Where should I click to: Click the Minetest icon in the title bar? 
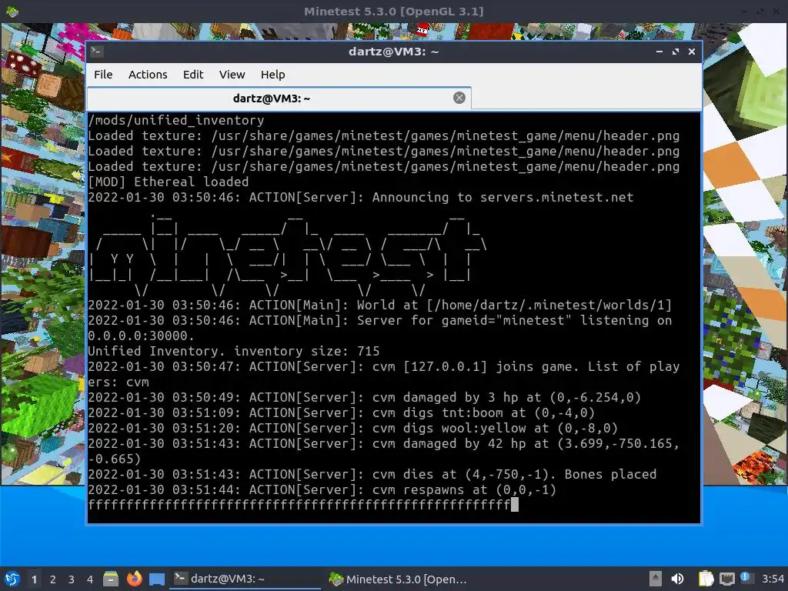(x=12, y=11)
